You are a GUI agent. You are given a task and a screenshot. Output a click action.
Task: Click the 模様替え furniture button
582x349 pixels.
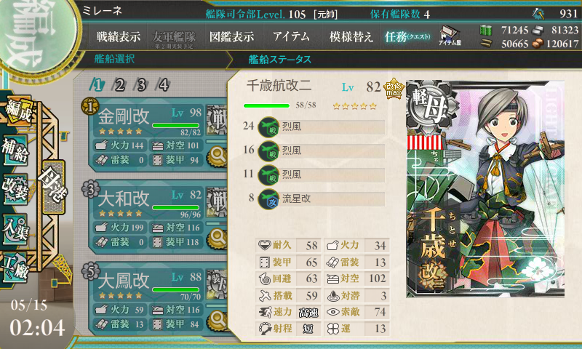(351, 36)
